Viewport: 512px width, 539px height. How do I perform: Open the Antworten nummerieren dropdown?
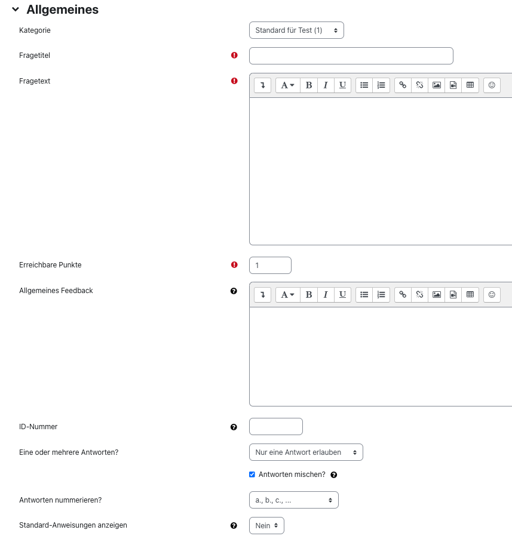point(293,500)
